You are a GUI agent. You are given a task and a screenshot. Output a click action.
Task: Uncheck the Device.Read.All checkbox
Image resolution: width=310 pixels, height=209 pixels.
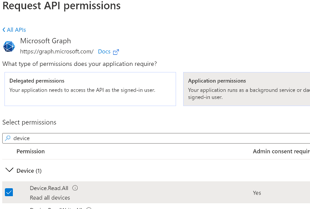(x=9, y=192)
